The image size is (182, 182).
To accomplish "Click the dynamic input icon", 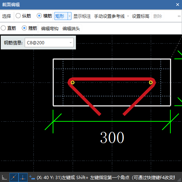I will (x=32, y=178).
